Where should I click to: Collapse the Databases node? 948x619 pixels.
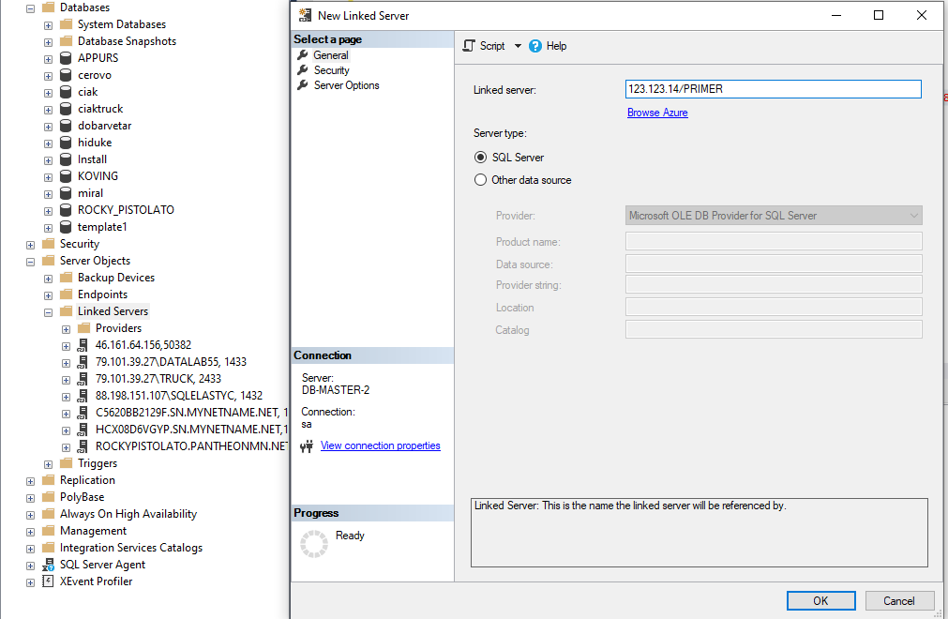(x=30, y=9)
